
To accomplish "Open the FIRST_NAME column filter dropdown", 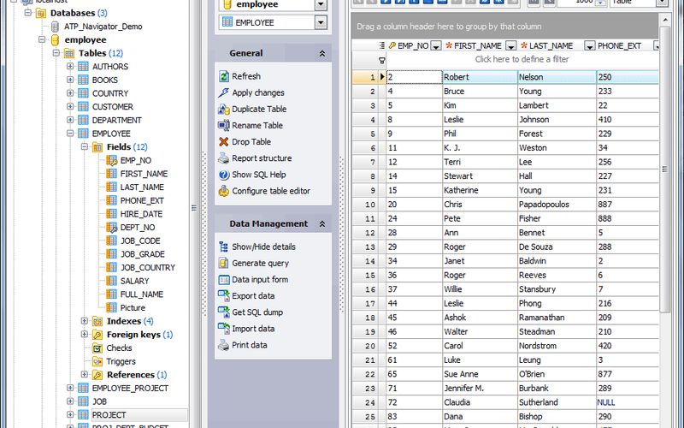I will point(510,46).
